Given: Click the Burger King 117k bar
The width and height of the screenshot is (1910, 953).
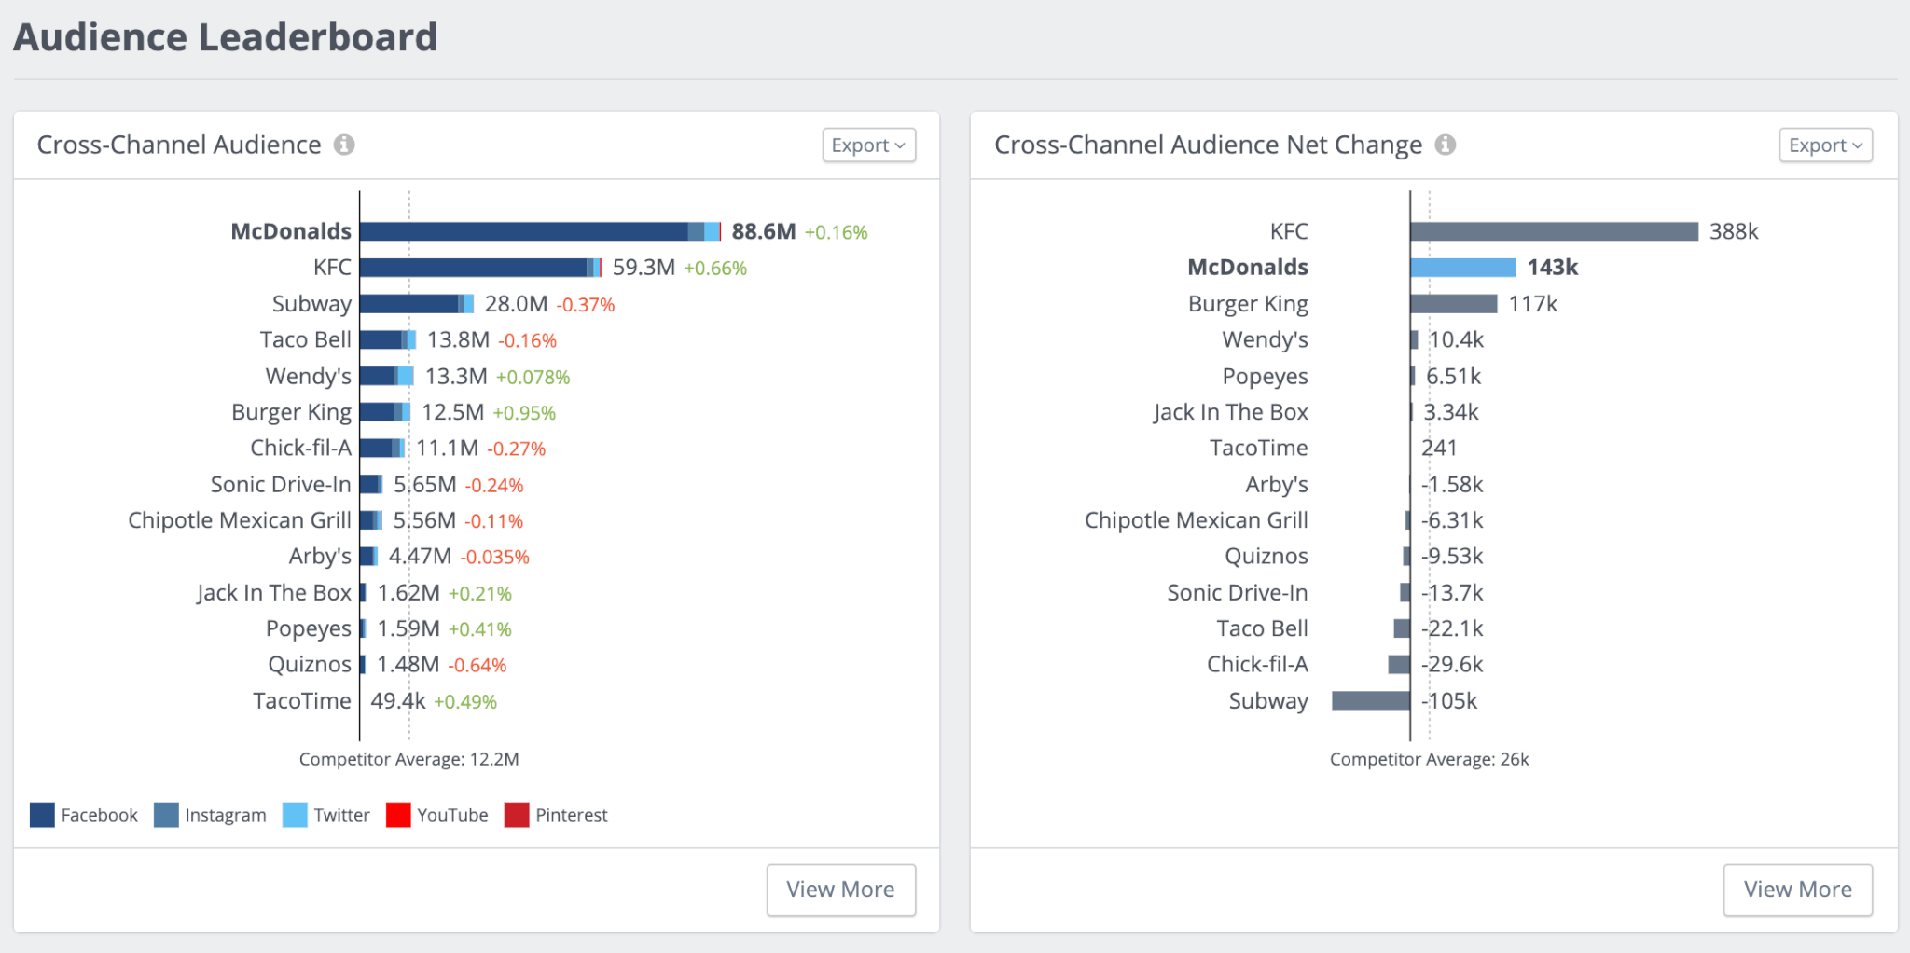Looking at the screenshot, I should coord(1452,303).
